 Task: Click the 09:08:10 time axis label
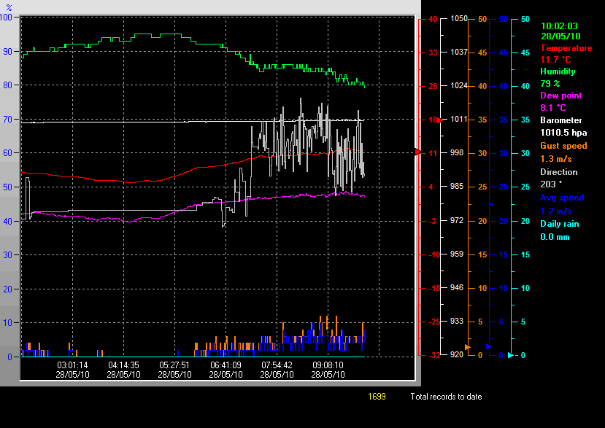328,365
